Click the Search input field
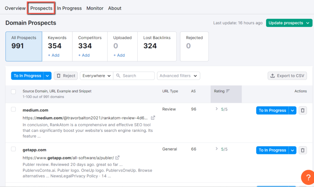The image size is (314, 187). tap(134, 76)
